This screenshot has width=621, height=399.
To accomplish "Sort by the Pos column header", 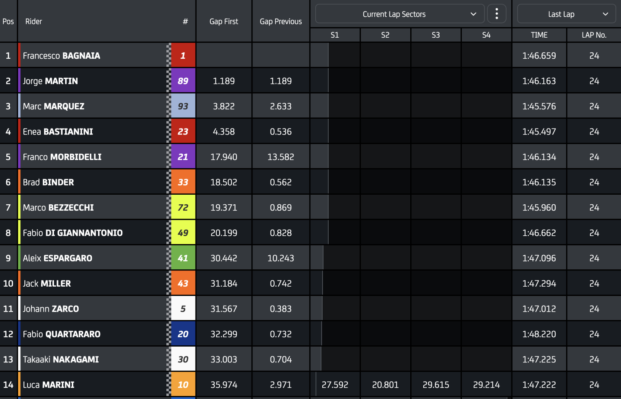I will (8, 21).
